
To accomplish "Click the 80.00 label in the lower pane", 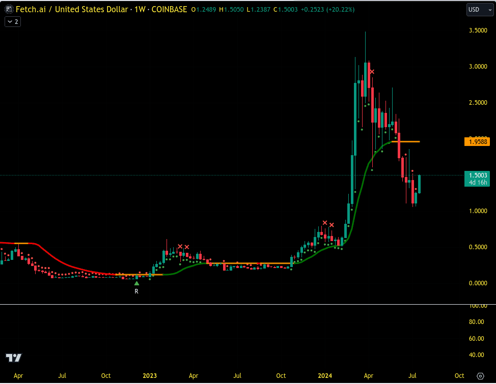I will point(476,322).
